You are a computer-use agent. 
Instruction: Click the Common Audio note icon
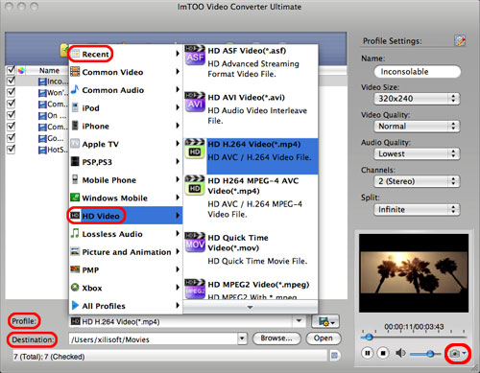(75, 89)
